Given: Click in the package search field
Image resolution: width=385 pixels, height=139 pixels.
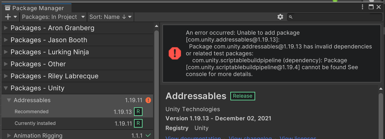Looking at the screenshot, I should (334, 17).
